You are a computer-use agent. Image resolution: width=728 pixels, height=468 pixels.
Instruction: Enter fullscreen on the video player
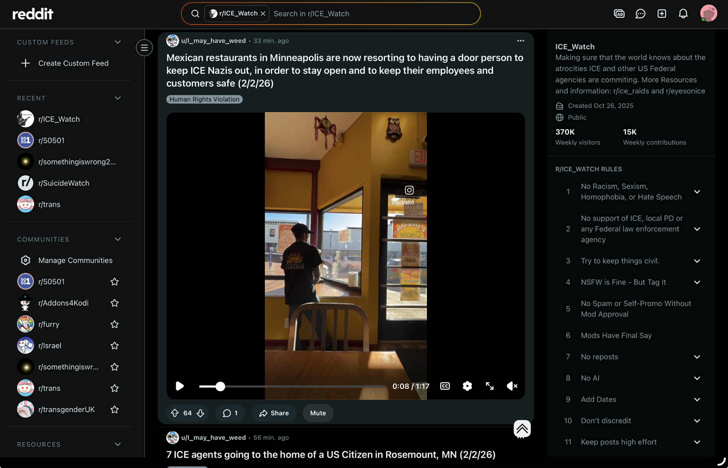(x=489, y=386)
